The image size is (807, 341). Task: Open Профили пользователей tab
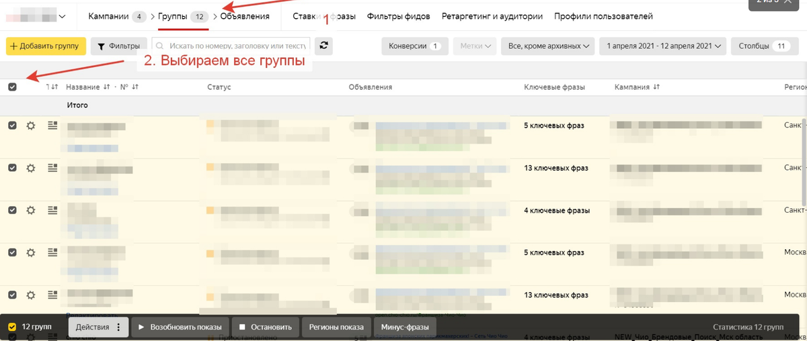coord(603,16)
